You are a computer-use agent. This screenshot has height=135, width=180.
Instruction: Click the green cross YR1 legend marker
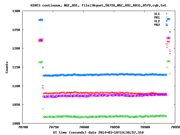click(x=166, y=17)
